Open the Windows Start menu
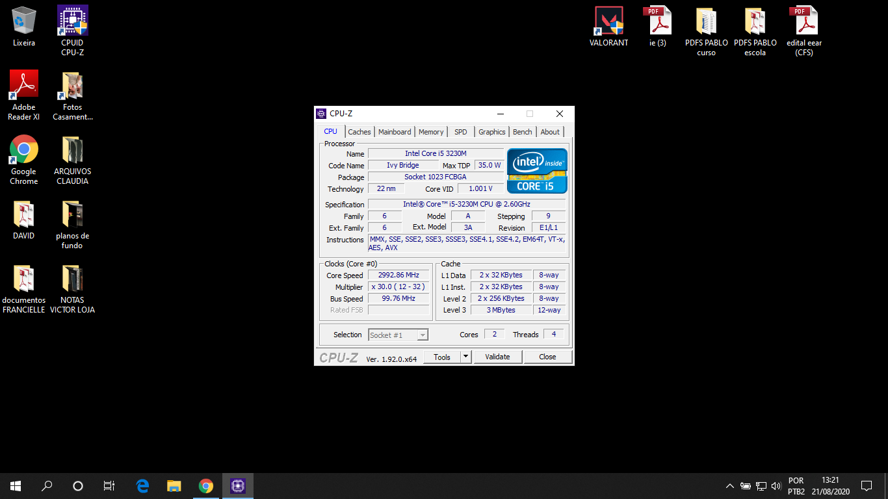Screen dimensions: 888x499 coord(16,486)
